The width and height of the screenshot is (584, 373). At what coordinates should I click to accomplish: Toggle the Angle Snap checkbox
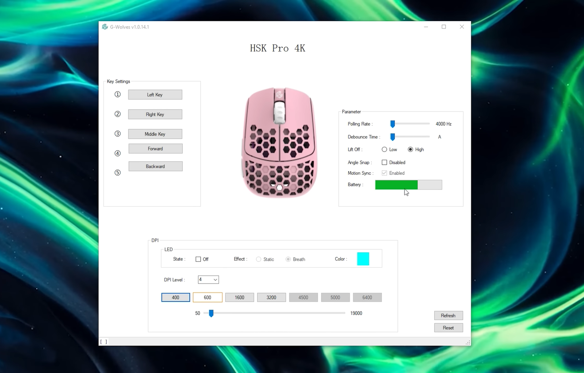click(x=384, y=162)
